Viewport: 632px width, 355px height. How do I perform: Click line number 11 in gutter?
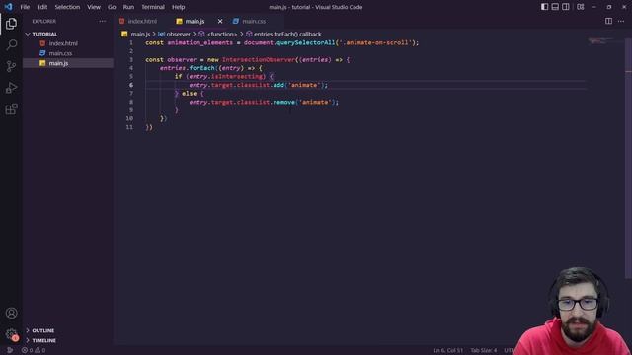pos(129,127)
